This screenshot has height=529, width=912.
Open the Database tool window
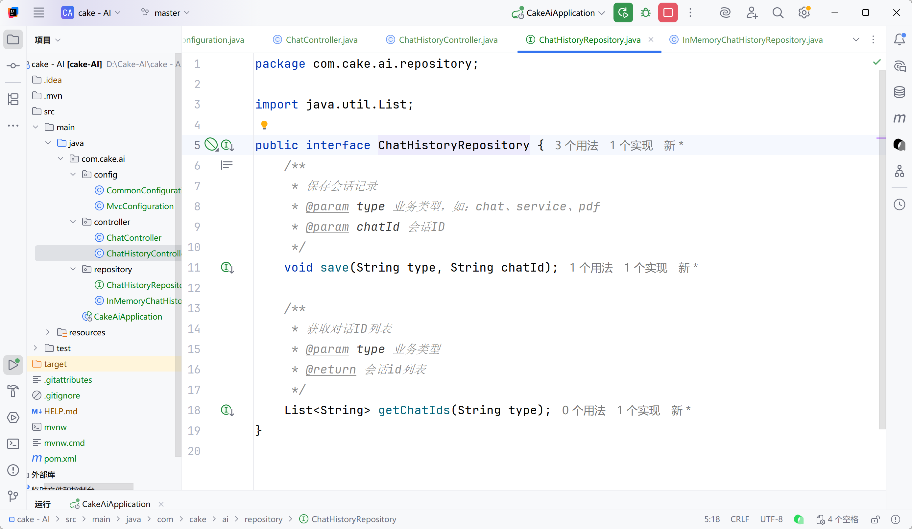(899, 92)
